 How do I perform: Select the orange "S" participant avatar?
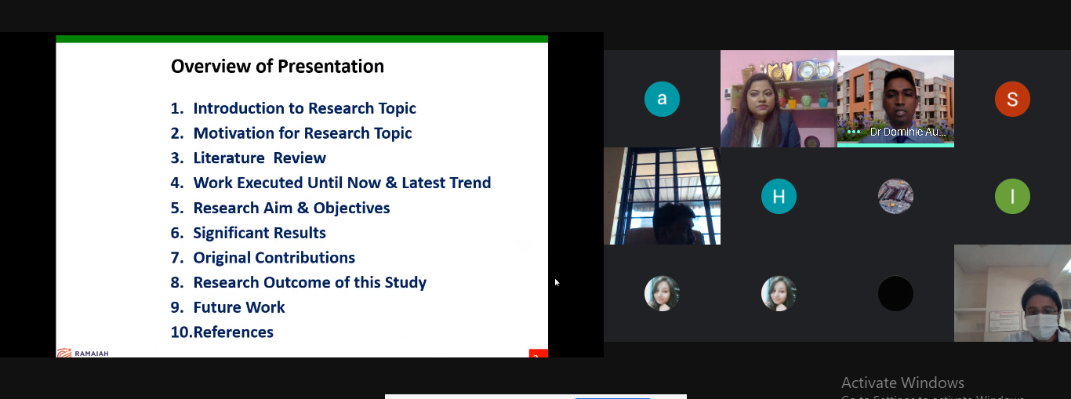1012,99
